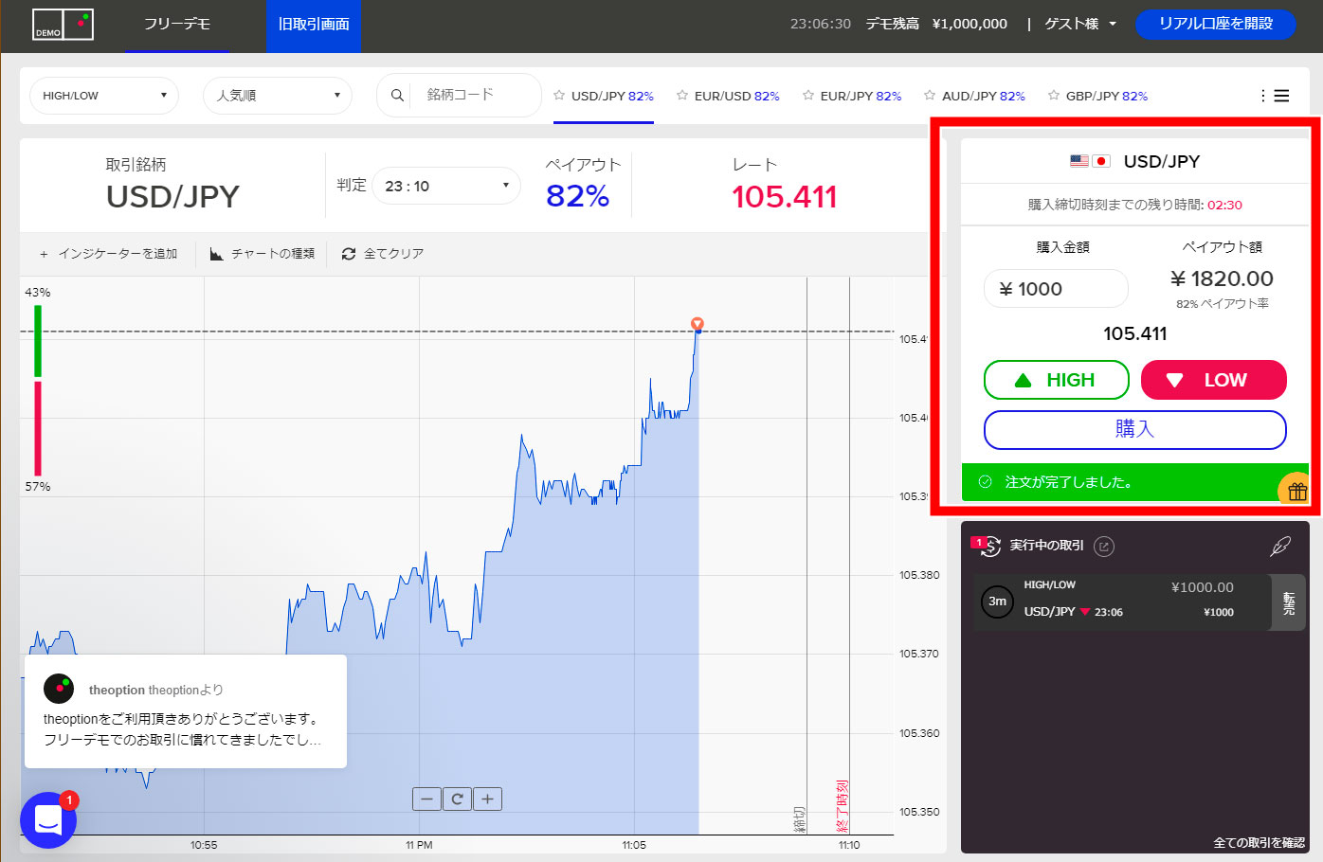Open the フリーデモ tab

point(177,25)
